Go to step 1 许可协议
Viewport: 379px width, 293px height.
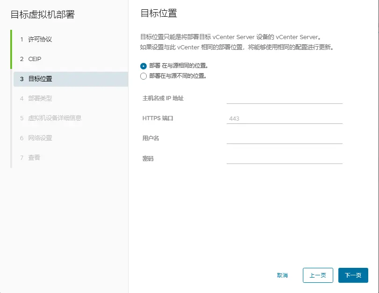(40, 40)
